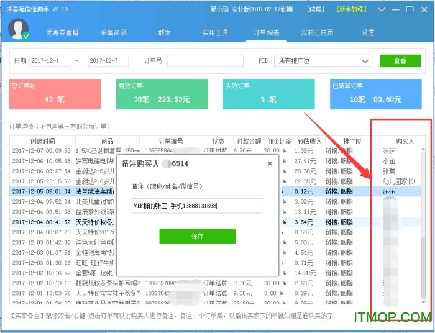The width and height of the screenshot is (435, 333).
Task: Go to the 群发 tab
Action: coord(164,33)
